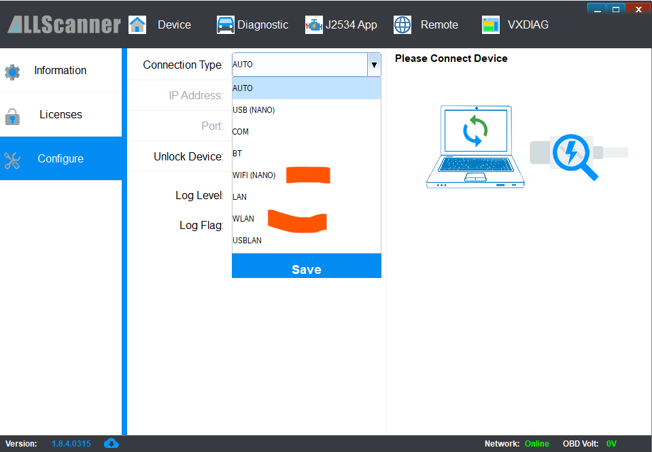Click the VXDIAG window icon

(490, 24)
